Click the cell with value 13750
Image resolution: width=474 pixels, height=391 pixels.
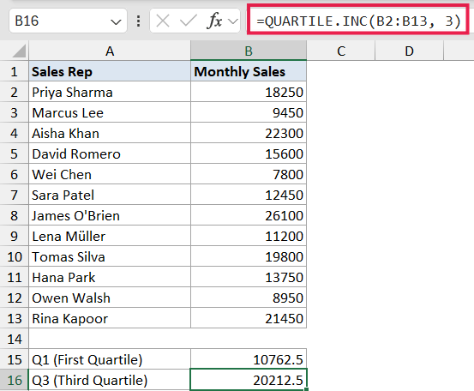pos(249,277)
